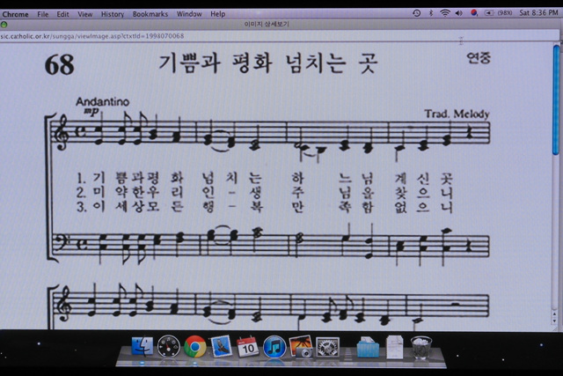Click the blue vertical scrollbar thumb
The width and height of the screenshot is (563, 376).
[x=556, y=100]
